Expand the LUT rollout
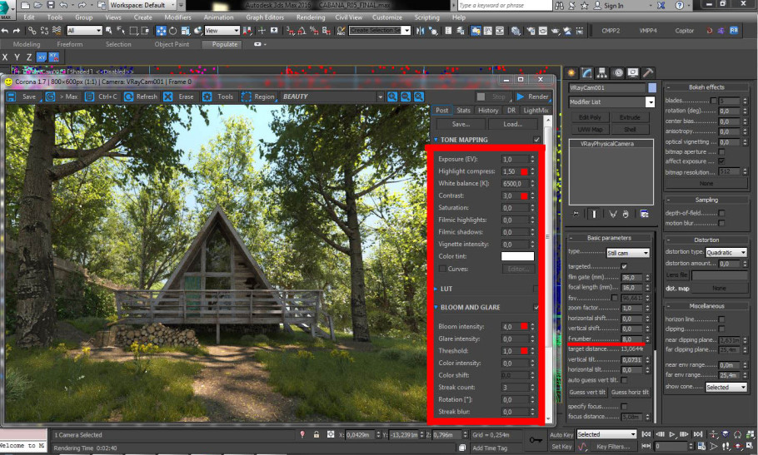Viewport: 758px width, 455px height. click(x=436, y=289)
